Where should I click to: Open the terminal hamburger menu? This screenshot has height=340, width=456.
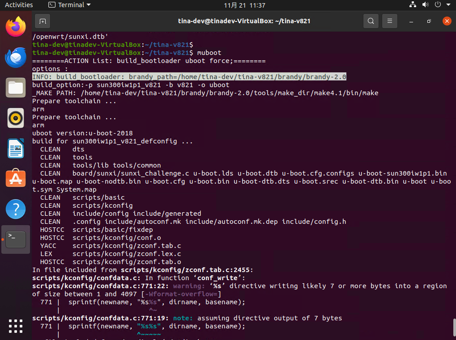tap(390, 21)
